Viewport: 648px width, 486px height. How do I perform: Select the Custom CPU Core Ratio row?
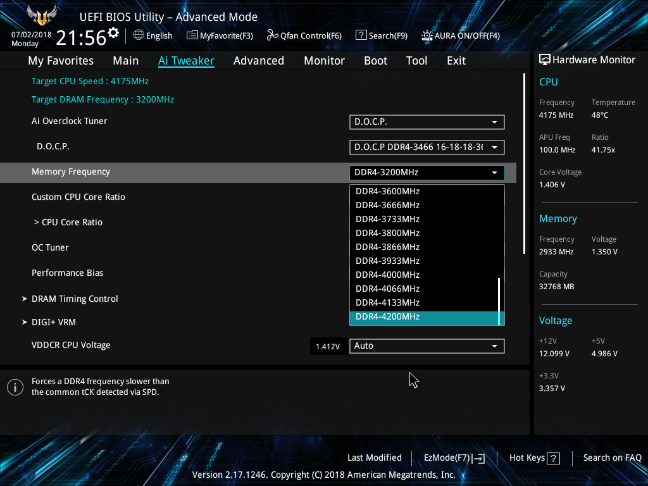pos(78,197)
